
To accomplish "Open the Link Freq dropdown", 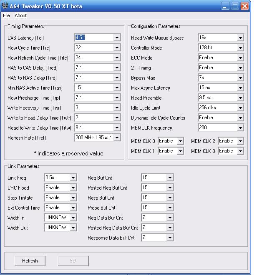I will [73, 178].
